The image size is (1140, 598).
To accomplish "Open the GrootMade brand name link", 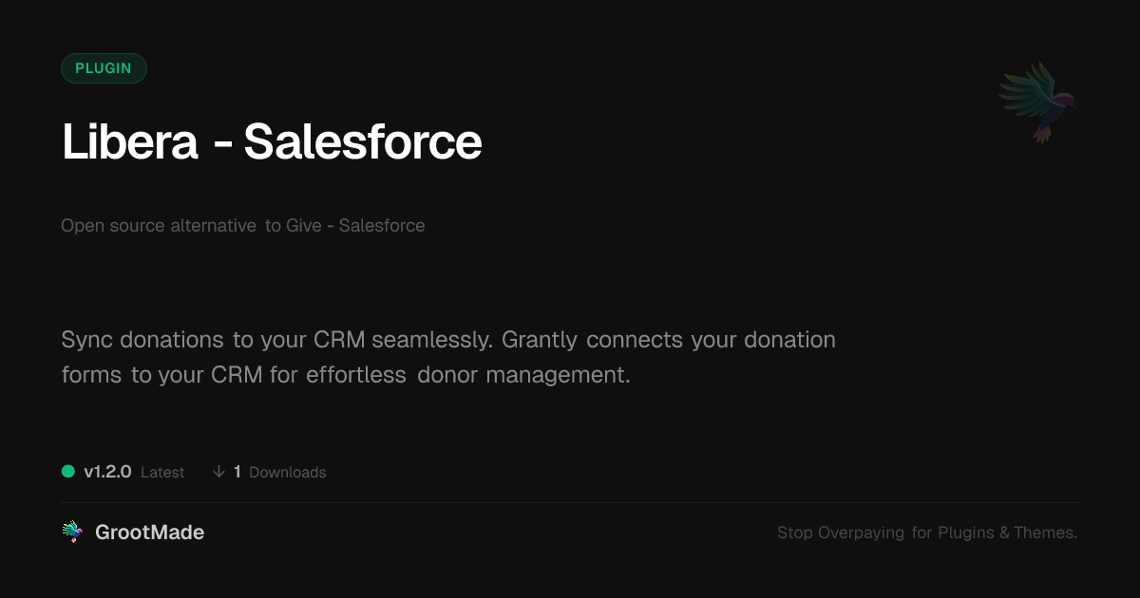I will (x=149, y=533).
